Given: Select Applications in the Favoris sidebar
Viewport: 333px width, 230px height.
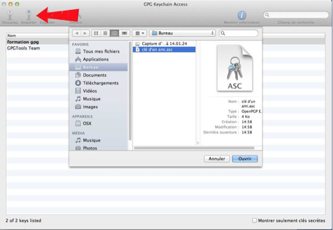Looking at the screenshot, I should 95,59.
